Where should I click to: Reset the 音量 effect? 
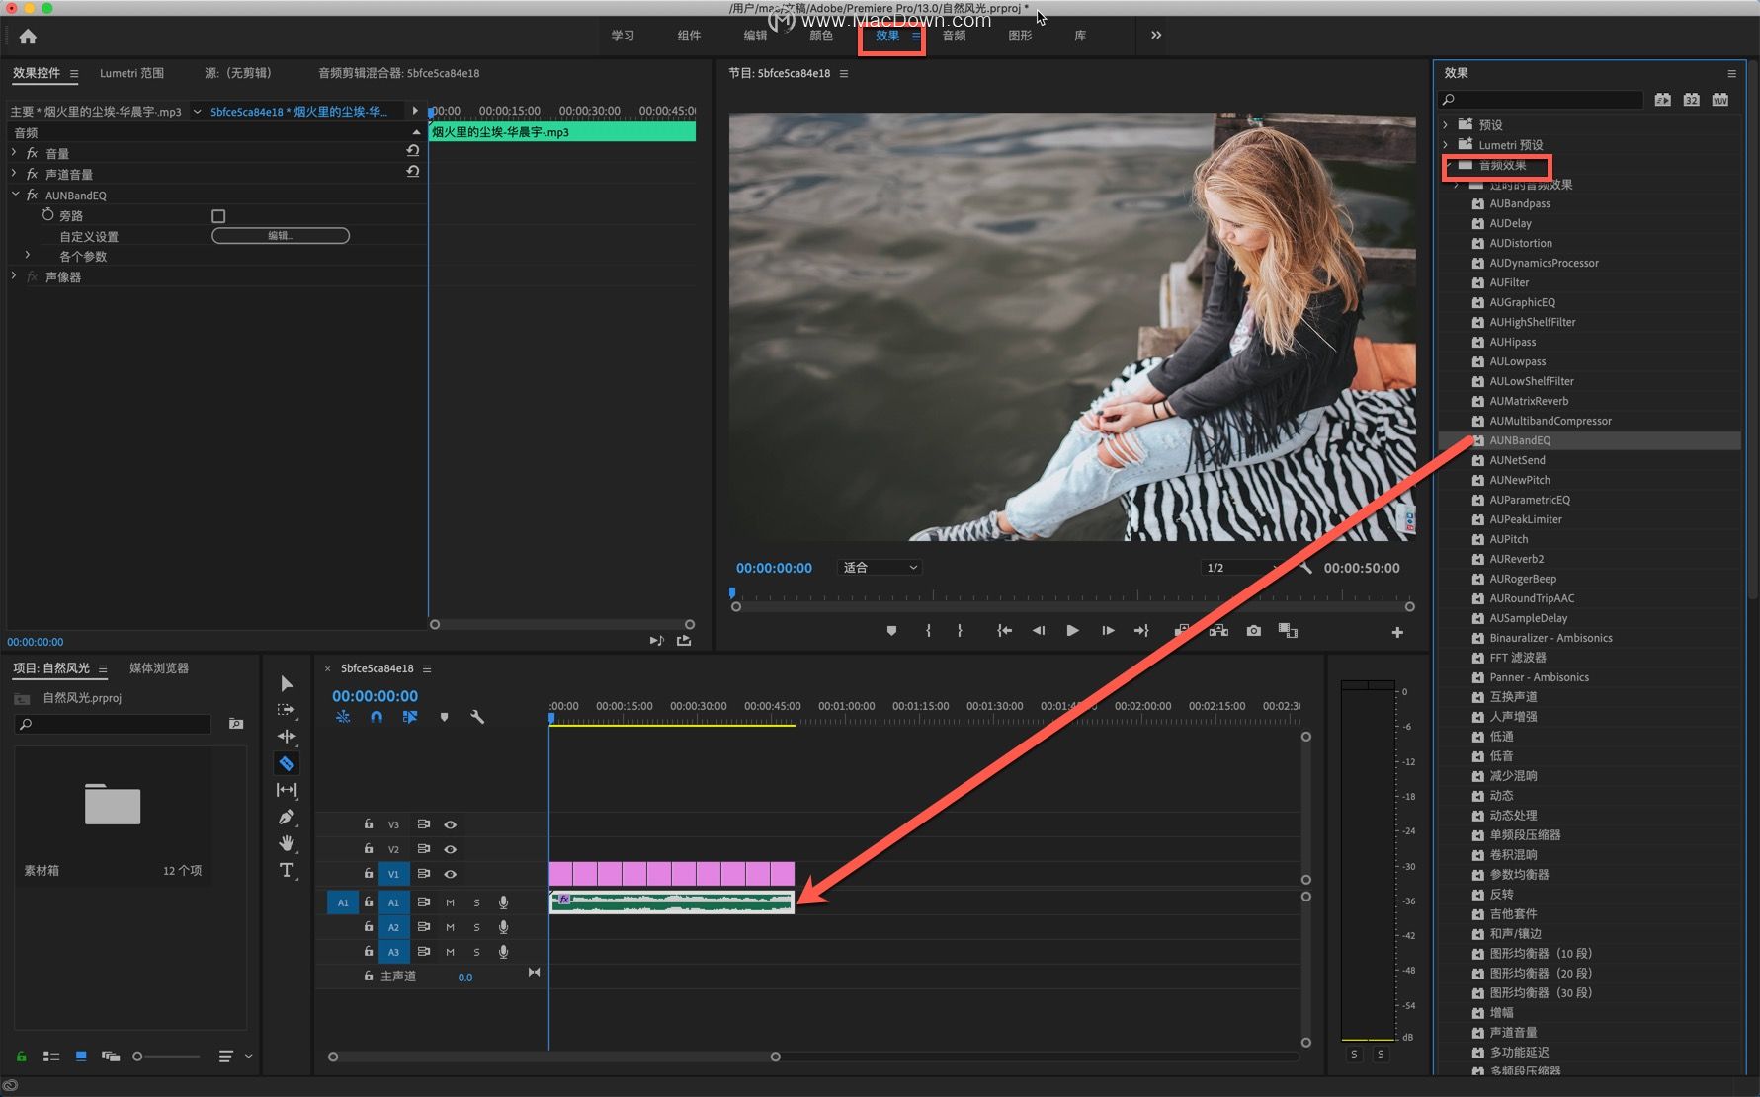coord(413,151)
